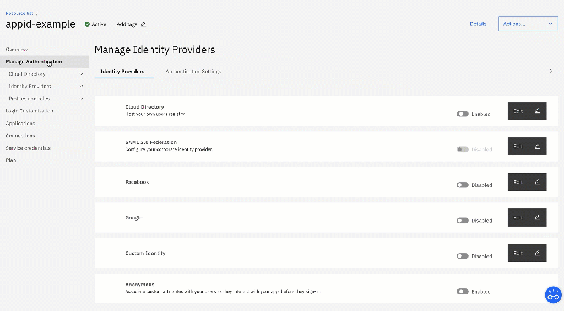Click the pencil icon beside Add tags

click(144, 24)
